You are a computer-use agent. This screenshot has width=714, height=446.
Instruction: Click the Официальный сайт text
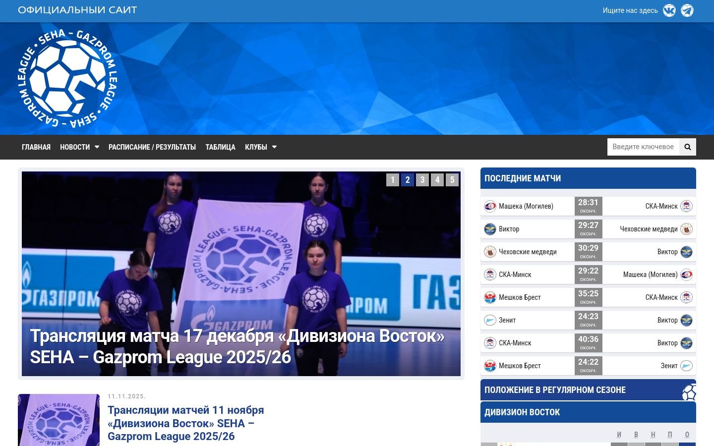point(77,10)
